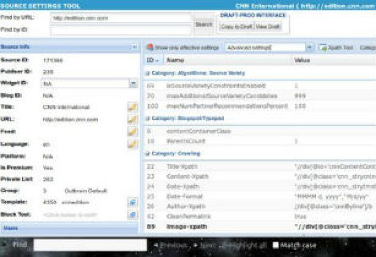The width and height of the screenshot is (376, 257).
Task: Collapse the Source Info panel
Action: [135, 47]
